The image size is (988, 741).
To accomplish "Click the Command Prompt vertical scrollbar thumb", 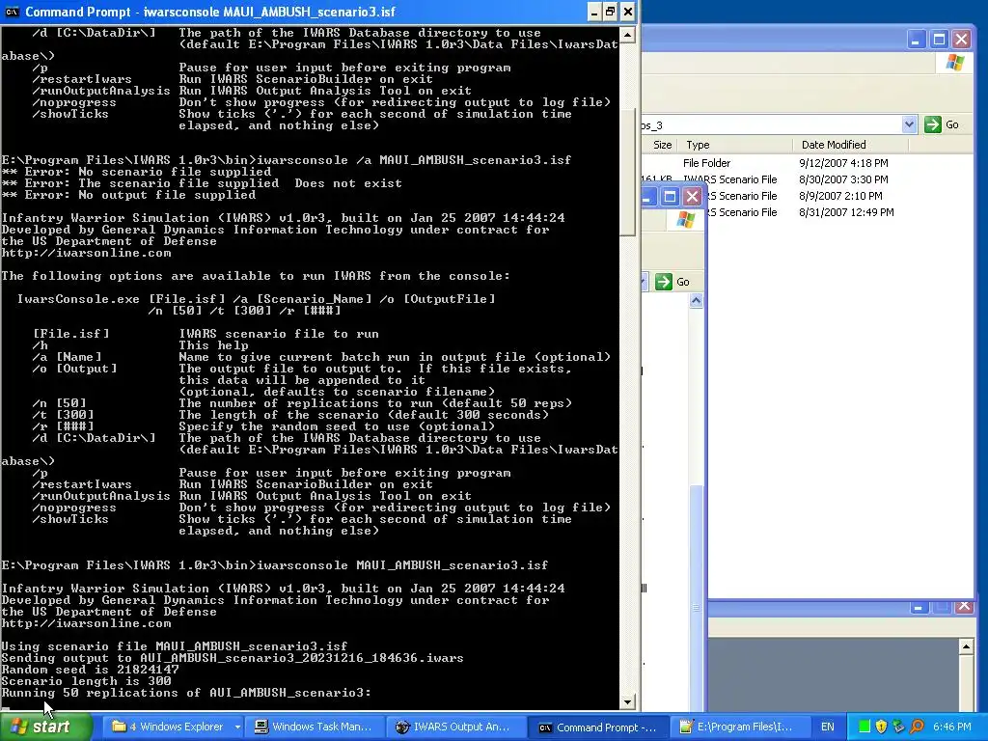I will 627,171.
